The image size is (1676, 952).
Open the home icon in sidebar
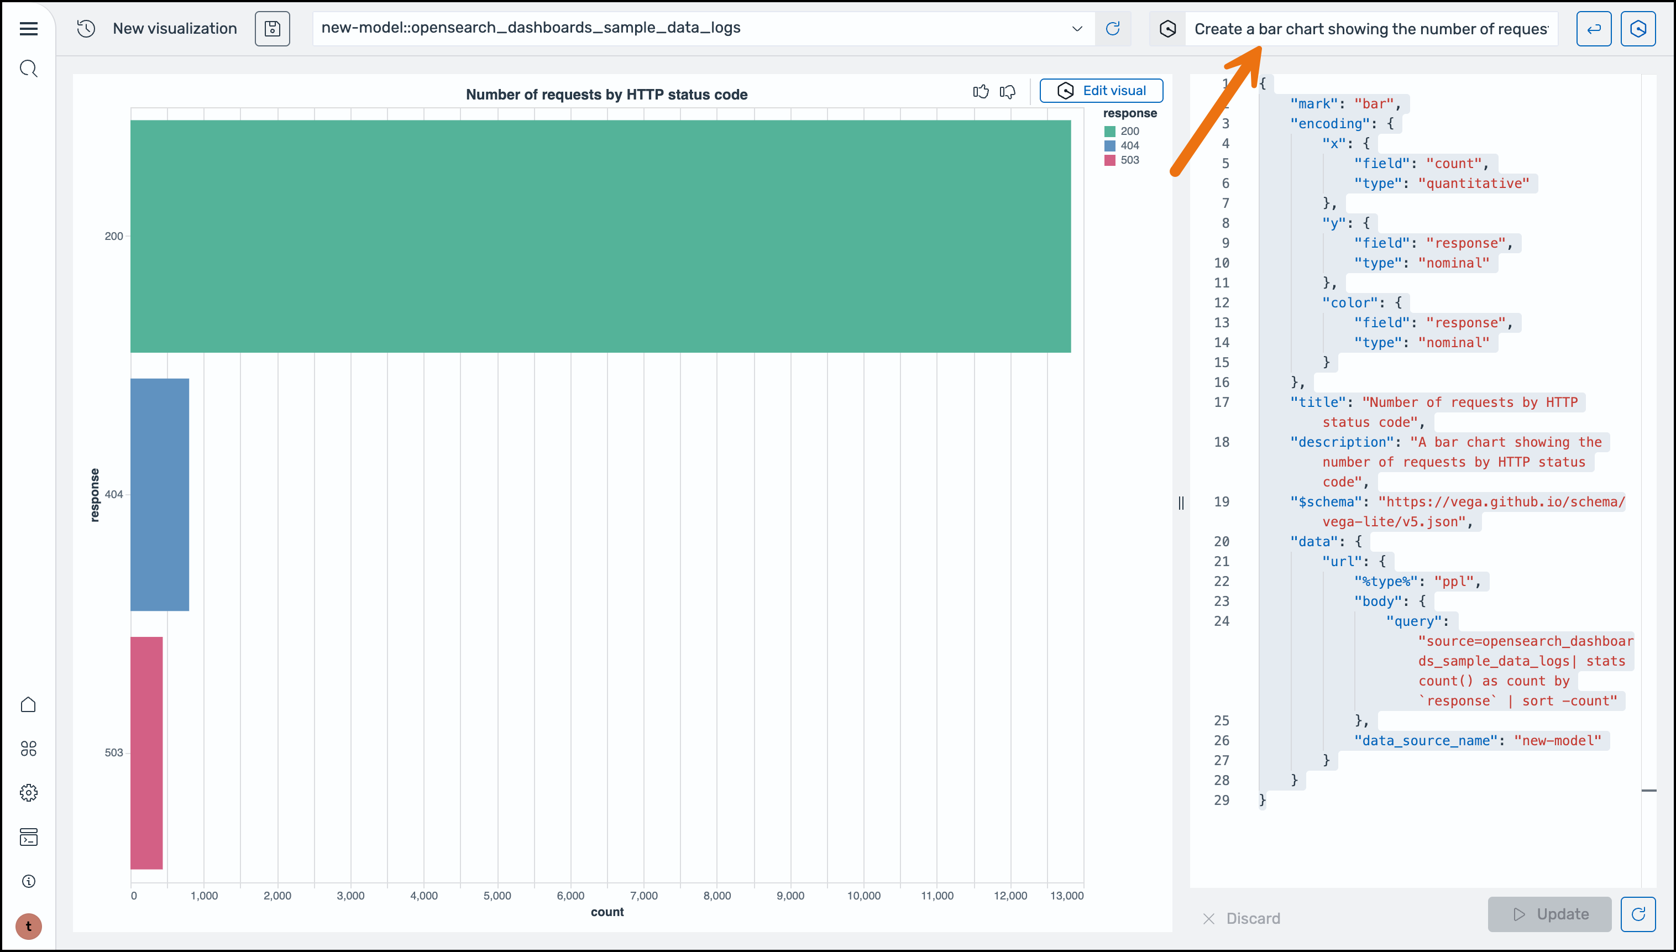(28, 704)
